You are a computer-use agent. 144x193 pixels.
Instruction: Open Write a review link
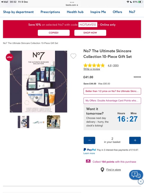pyautogui.click(x=92, y=69)
